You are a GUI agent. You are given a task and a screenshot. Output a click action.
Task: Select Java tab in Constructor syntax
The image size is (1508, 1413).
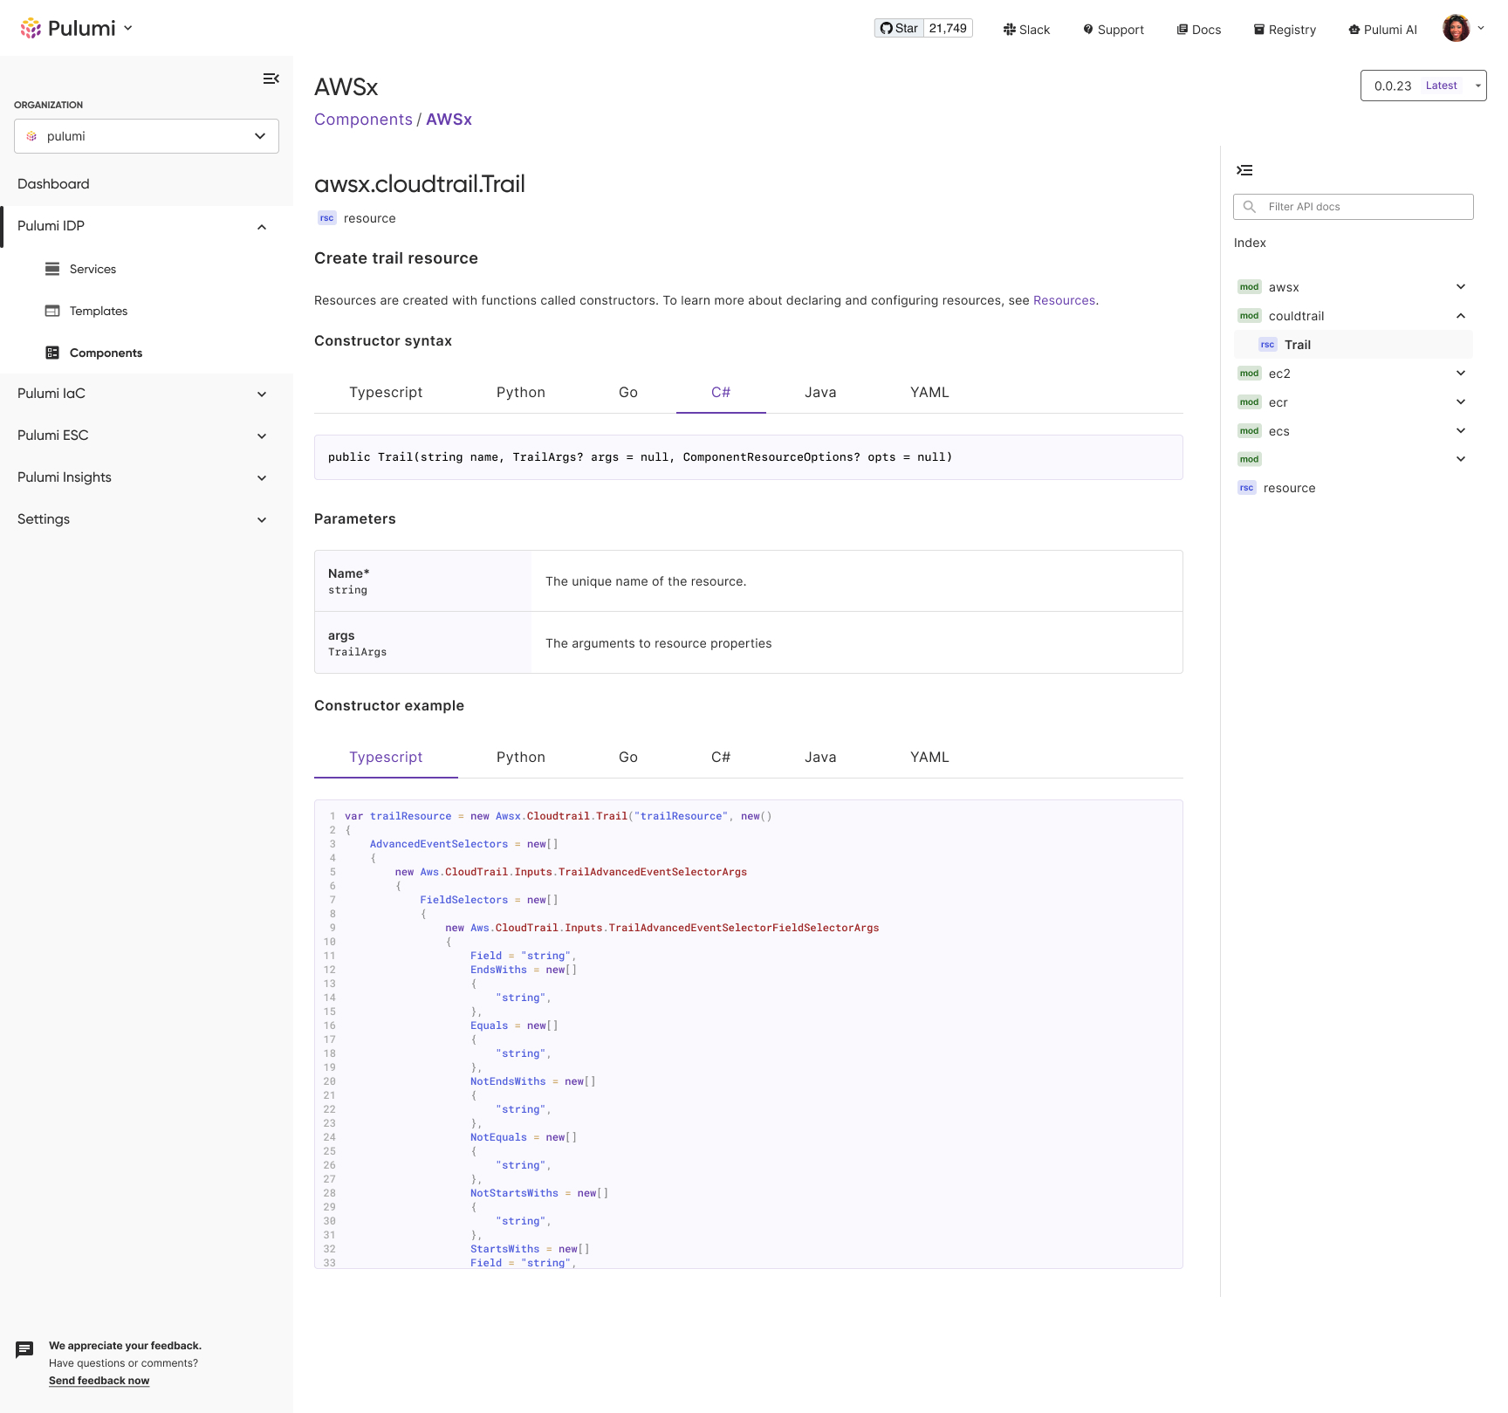click(x=820, y=393)
